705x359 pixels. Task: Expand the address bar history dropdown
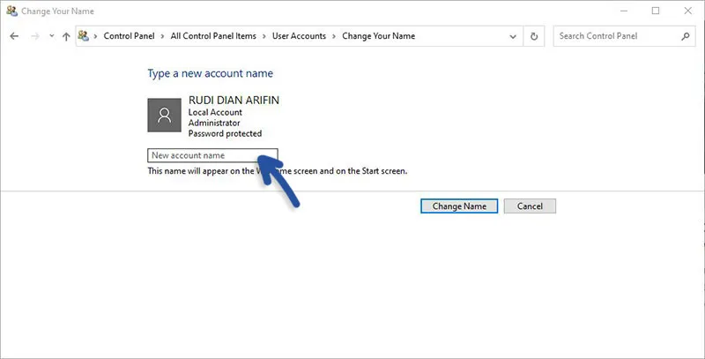[514, 36]
